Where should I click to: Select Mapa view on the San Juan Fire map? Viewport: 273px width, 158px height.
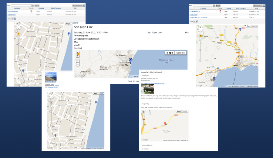point(170,53)
